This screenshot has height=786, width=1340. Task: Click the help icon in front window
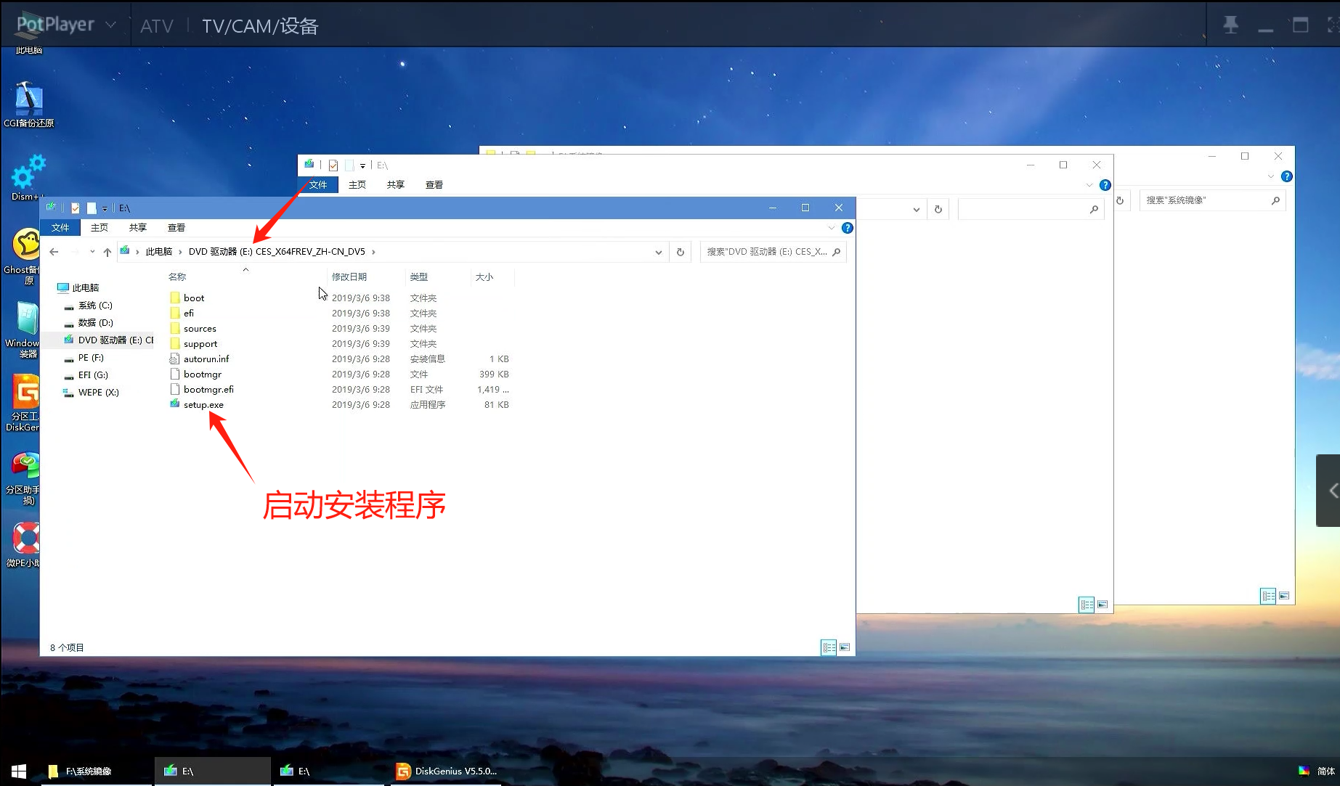(x=847, y=228)
